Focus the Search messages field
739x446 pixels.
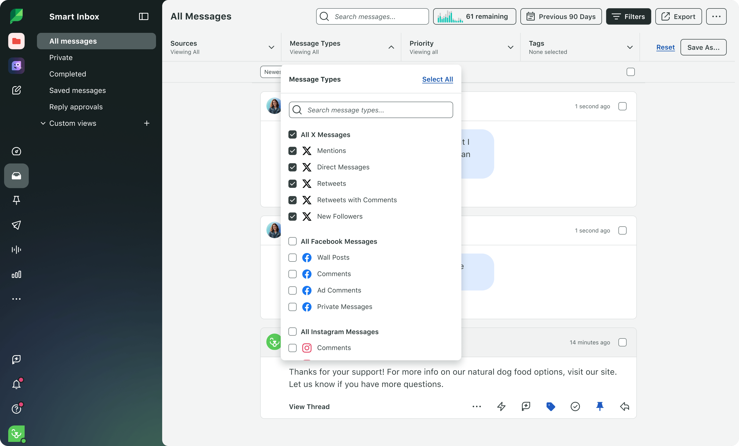click(x=373, y=16)
